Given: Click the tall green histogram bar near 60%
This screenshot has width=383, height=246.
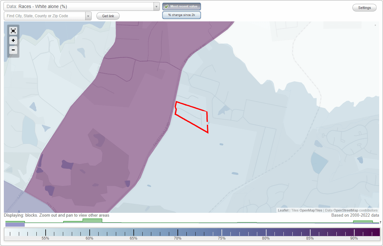Looking at the screenshot, I should click(92, 220).
